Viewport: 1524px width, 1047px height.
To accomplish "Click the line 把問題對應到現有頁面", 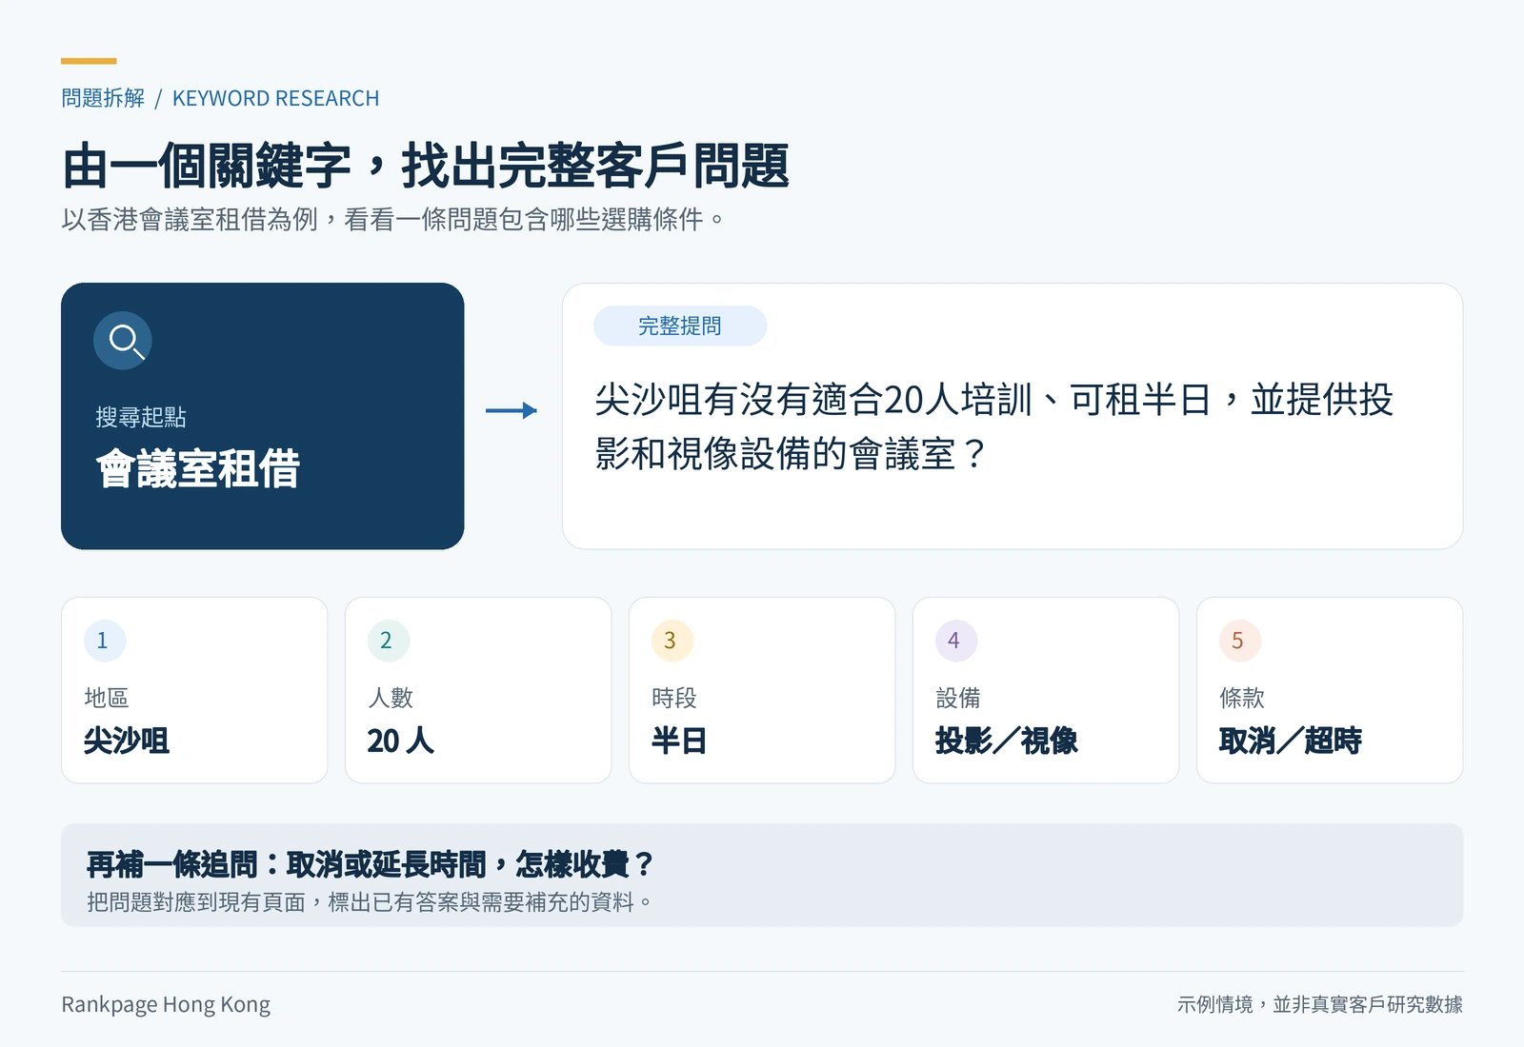I will (370, 901).
